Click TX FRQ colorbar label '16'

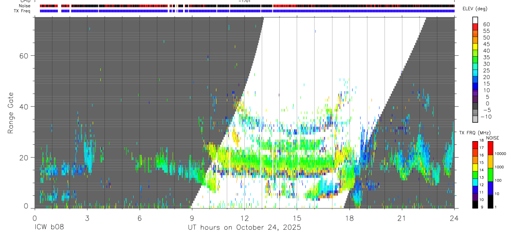[x=481, y=155]
